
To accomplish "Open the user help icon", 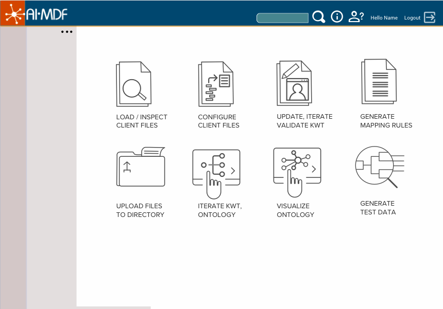I will coord(356,16).
